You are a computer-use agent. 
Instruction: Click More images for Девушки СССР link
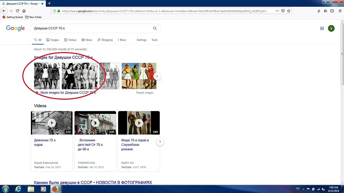click(x=68, y=92)
